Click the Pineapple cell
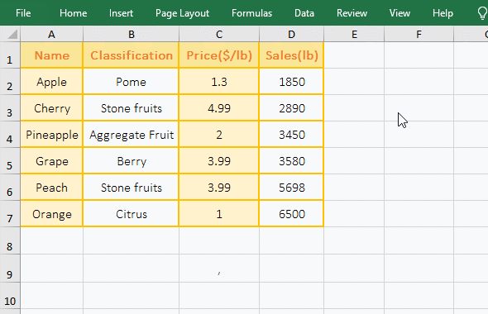 click(x=51, y=135)
